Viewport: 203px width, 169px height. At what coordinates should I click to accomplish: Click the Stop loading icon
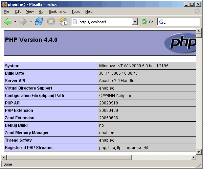(x=51, y=22)
